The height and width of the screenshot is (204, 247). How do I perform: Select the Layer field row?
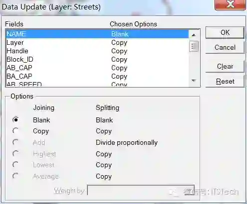pos(97,42)
